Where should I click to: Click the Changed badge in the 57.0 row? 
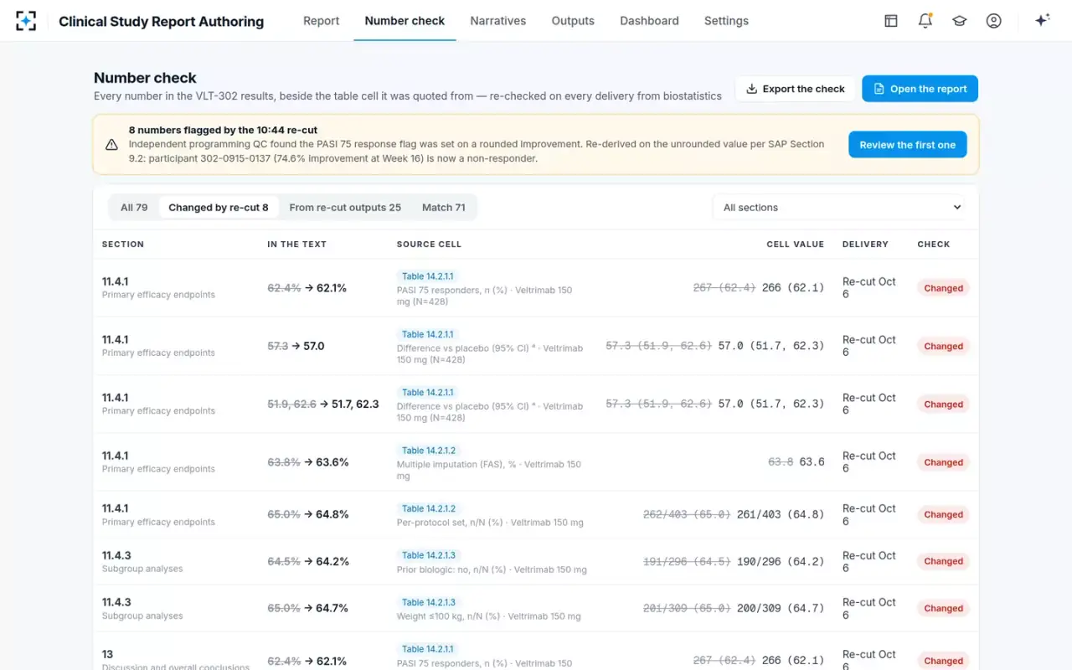(x=943, y=346)
